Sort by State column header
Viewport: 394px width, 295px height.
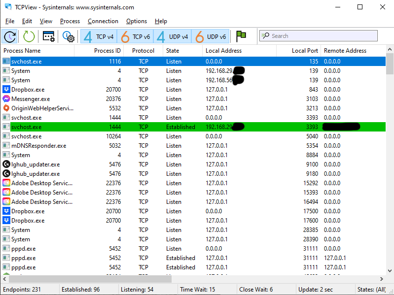pyautogui.click(x=182, y=51)
